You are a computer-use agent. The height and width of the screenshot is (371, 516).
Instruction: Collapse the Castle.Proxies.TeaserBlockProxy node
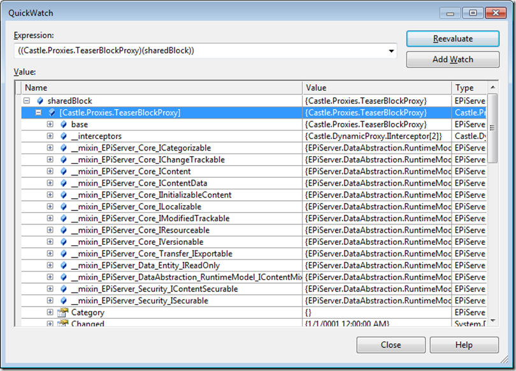(x=38, y=112)
